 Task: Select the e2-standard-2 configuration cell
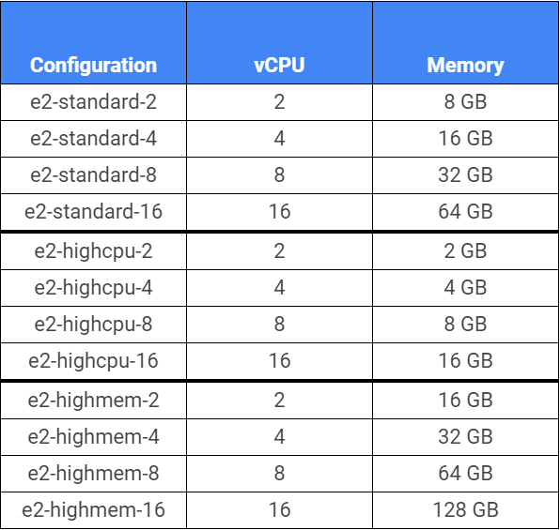pyautogui.click(x=93, y=102)
